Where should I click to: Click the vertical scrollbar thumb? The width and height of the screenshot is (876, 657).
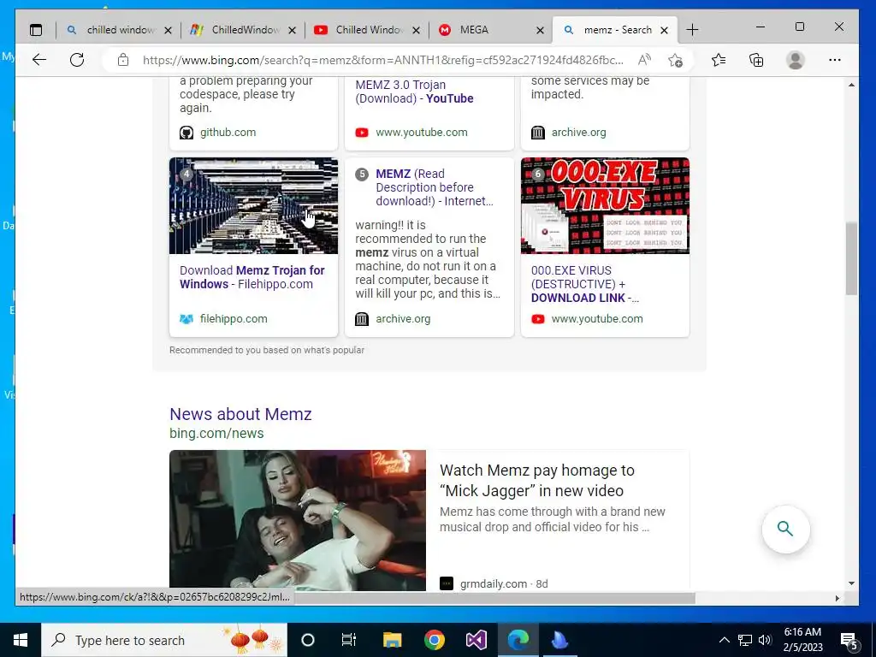click(x=851, y=258)
